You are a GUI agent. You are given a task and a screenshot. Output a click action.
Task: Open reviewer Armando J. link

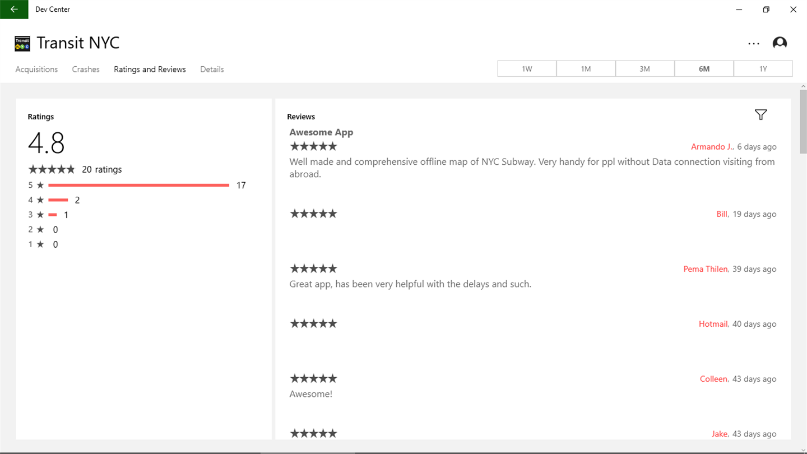click(x=712, y=147)
